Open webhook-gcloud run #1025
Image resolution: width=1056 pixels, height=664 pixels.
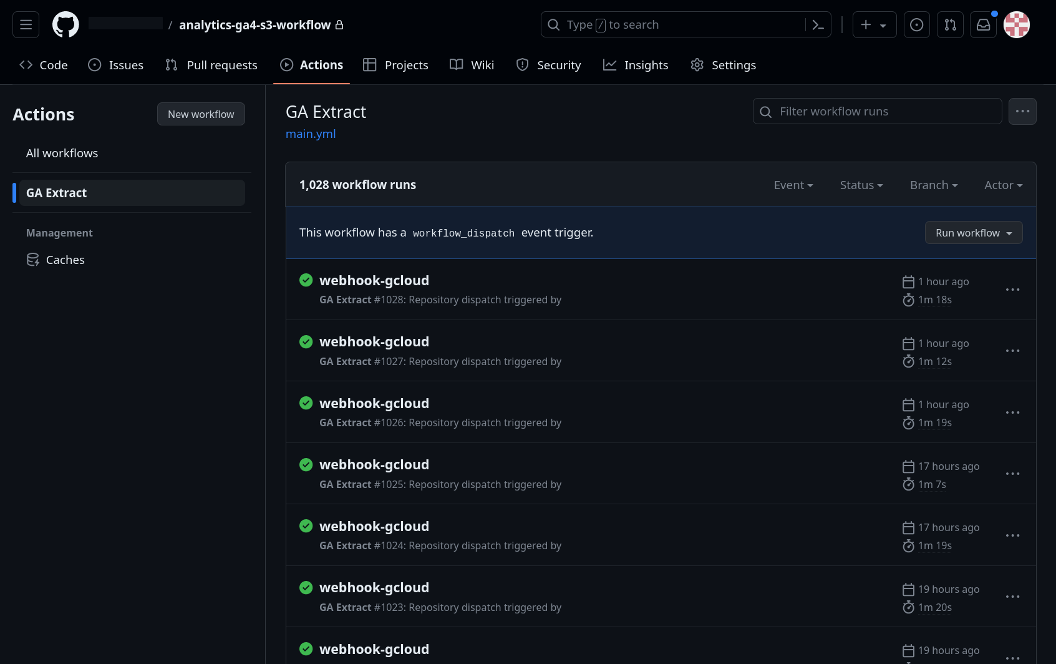click(x=374, y=464)
